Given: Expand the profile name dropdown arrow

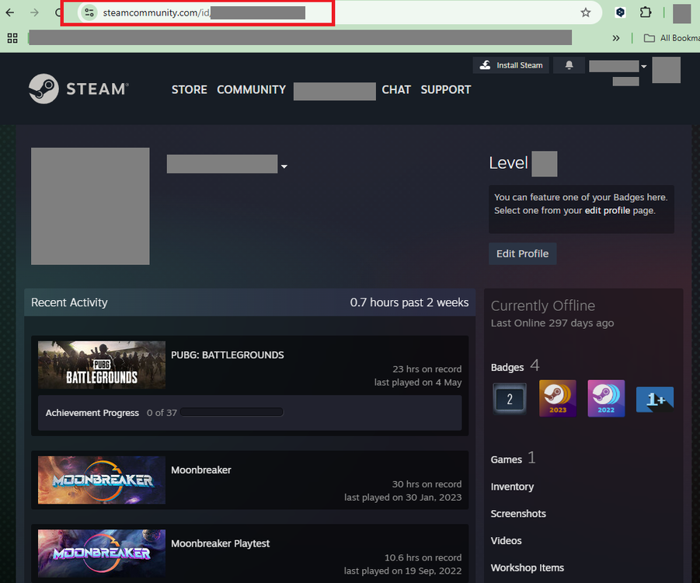Looking at the screenshot, I should coord(284,166).
